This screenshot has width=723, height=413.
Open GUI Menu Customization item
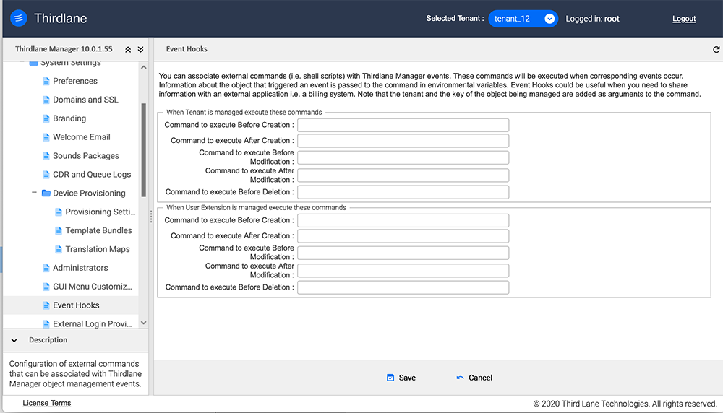click(x=93, y=287)
